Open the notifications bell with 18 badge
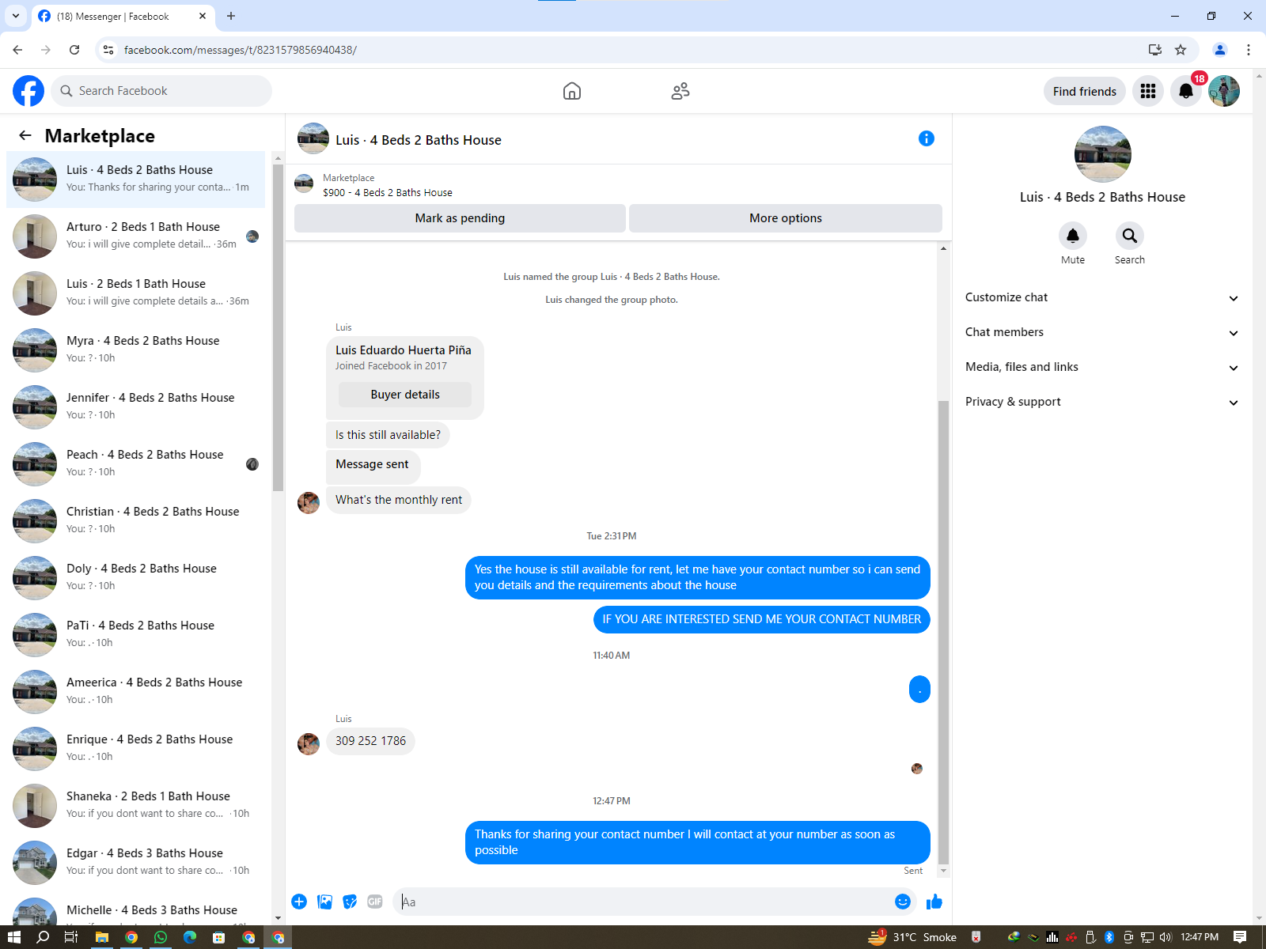The width and height of the screenshot is (1266, 949). point(1186,91)
